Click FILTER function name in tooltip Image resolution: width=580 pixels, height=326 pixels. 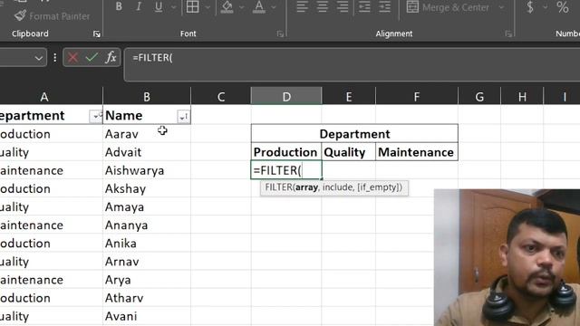278,187
